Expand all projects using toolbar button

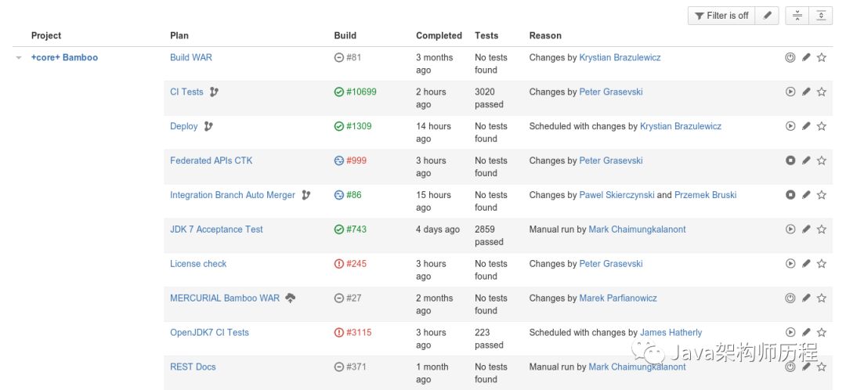click(820, 16)
